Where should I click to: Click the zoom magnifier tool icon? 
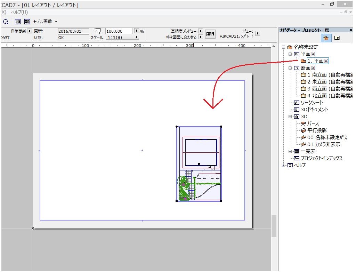6,22
